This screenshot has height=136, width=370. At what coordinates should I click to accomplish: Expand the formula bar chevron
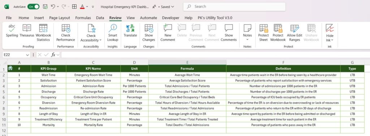58,55
